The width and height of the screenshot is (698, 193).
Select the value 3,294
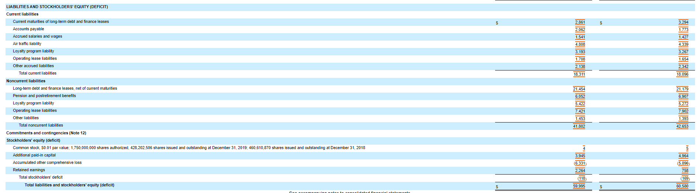coord(683,22)
